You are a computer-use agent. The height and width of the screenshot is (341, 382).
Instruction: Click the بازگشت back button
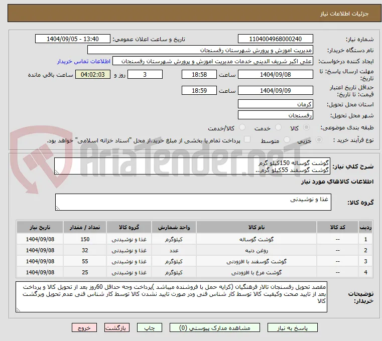pos(116,327)
